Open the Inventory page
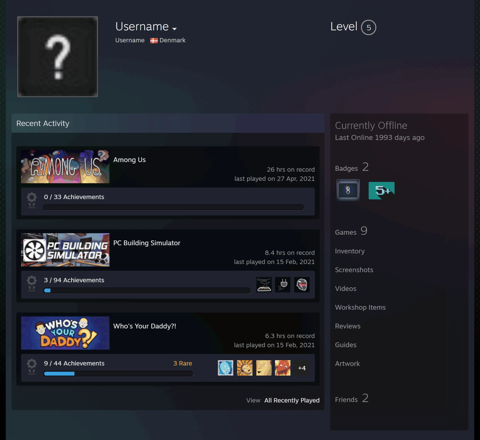480x440 pixels. [x=350, y=251]
